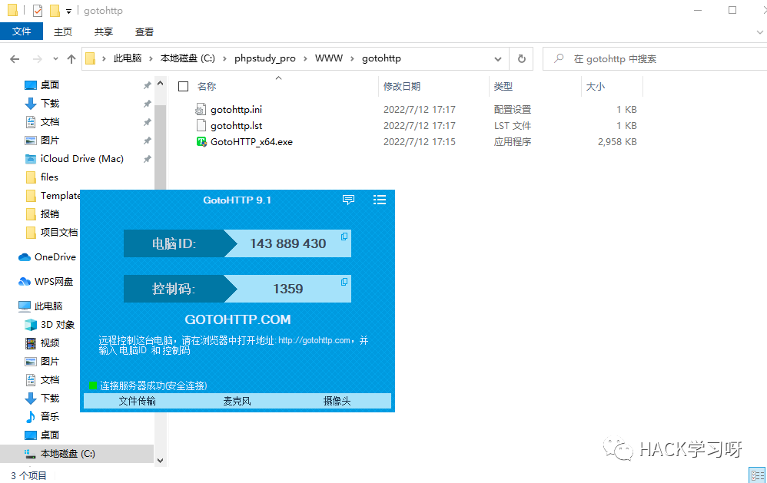
Task: Open the GotoHTTP hamburger menu icon
Action: point(380,200)
